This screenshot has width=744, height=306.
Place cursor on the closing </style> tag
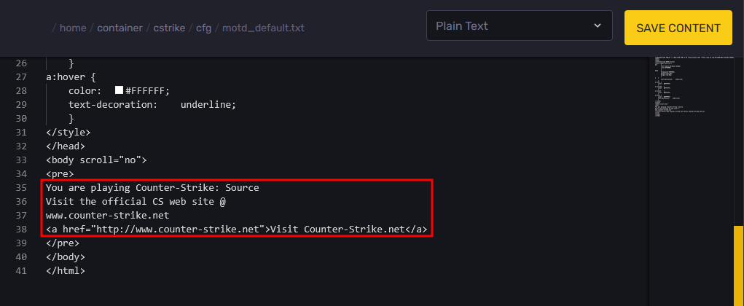click(x=68, y=133)
